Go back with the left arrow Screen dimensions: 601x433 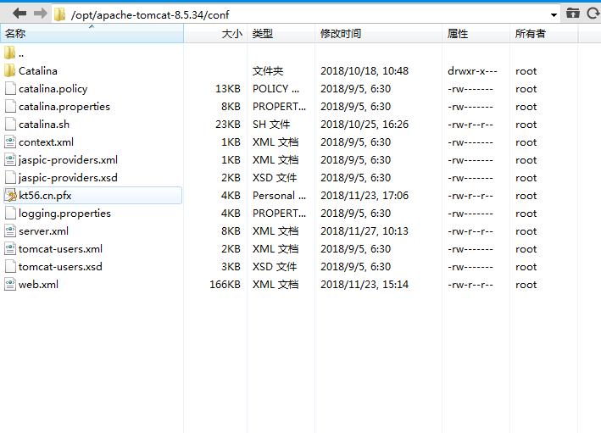coord(19,14)
